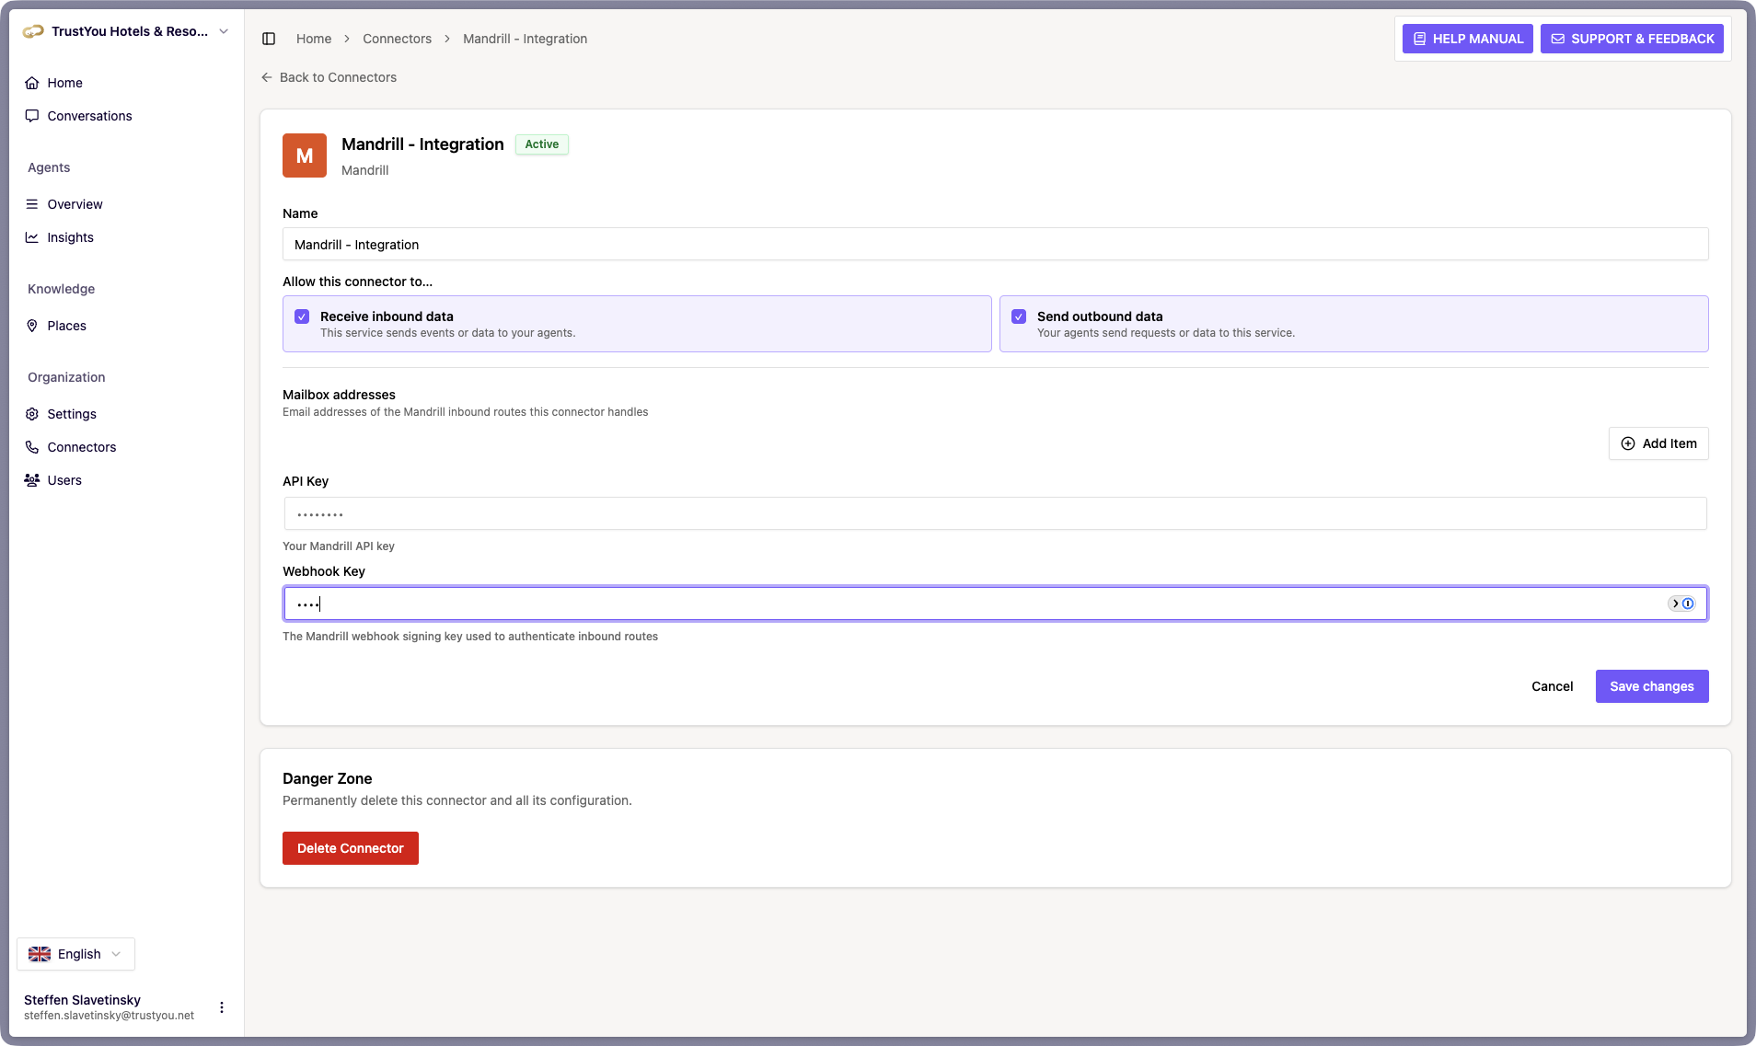
Task: Click the TrustYou logo icon
Action: (x=33, y=31)
